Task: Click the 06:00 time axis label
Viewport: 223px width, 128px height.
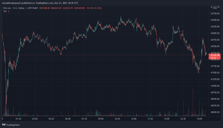Action: click(x=68, y=119)
